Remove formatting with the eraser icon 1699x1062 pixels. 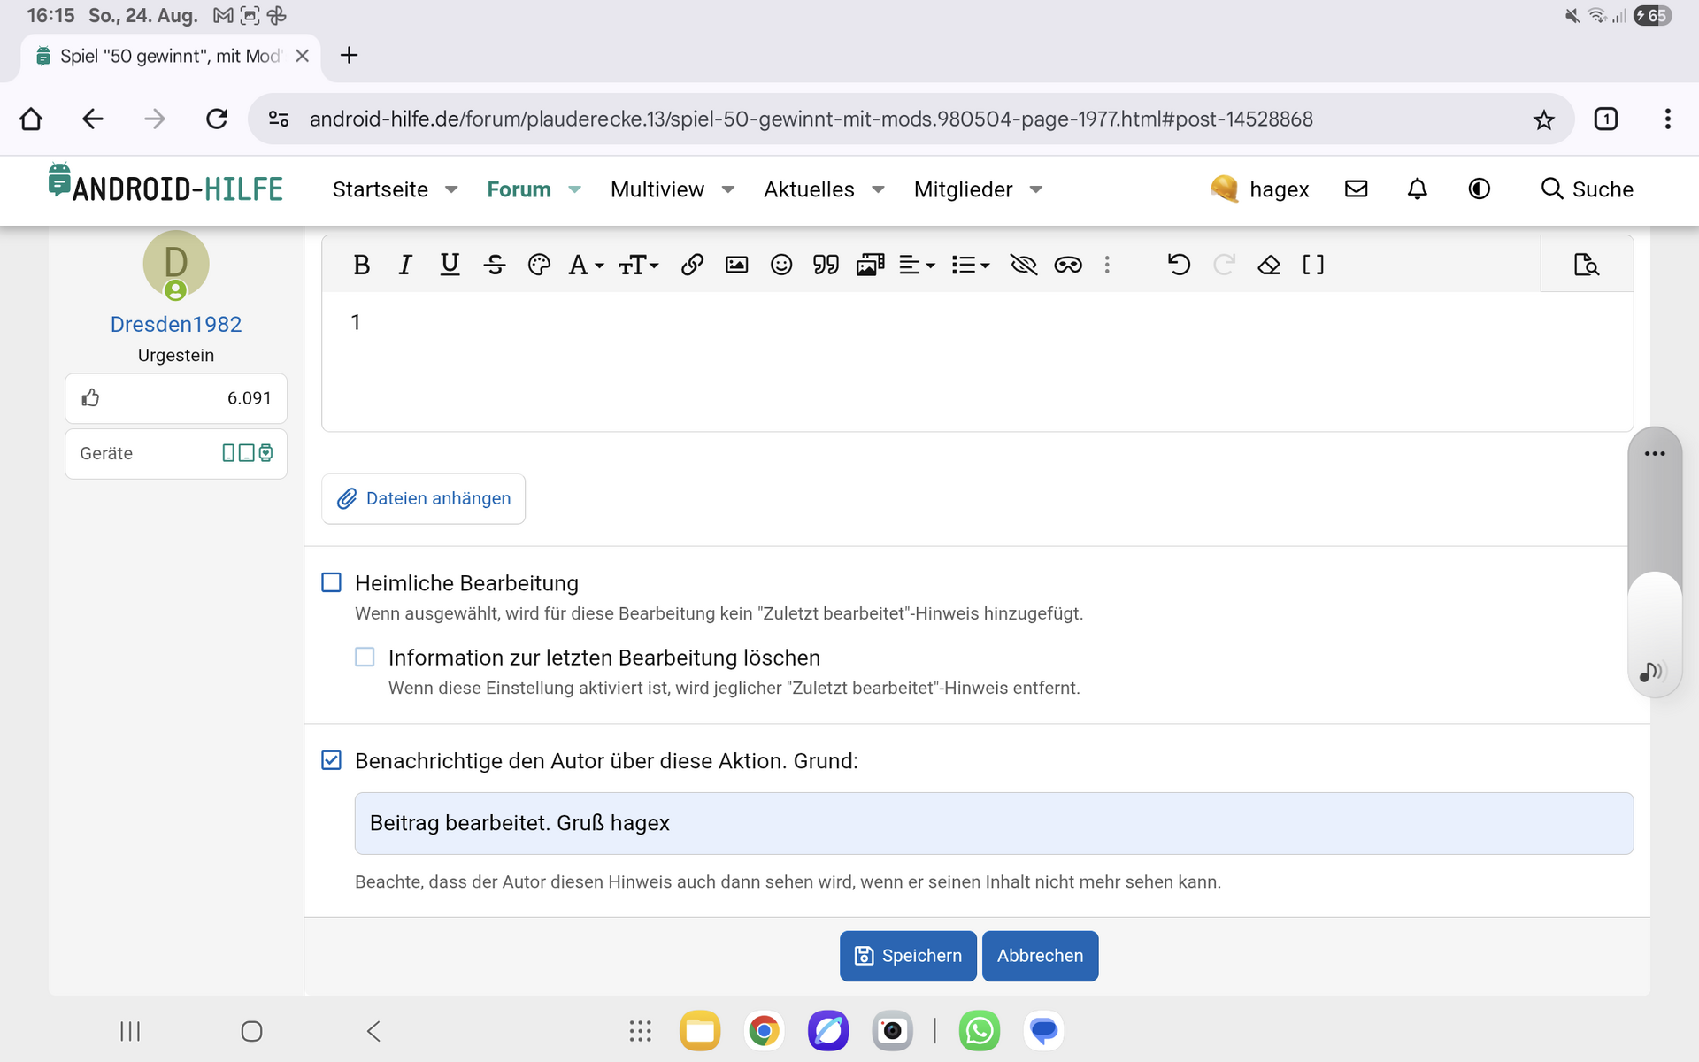[1269, 265]
